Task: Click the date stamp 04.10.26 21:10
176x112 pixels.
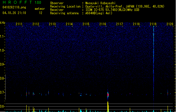Action: [x=14, y=13]
